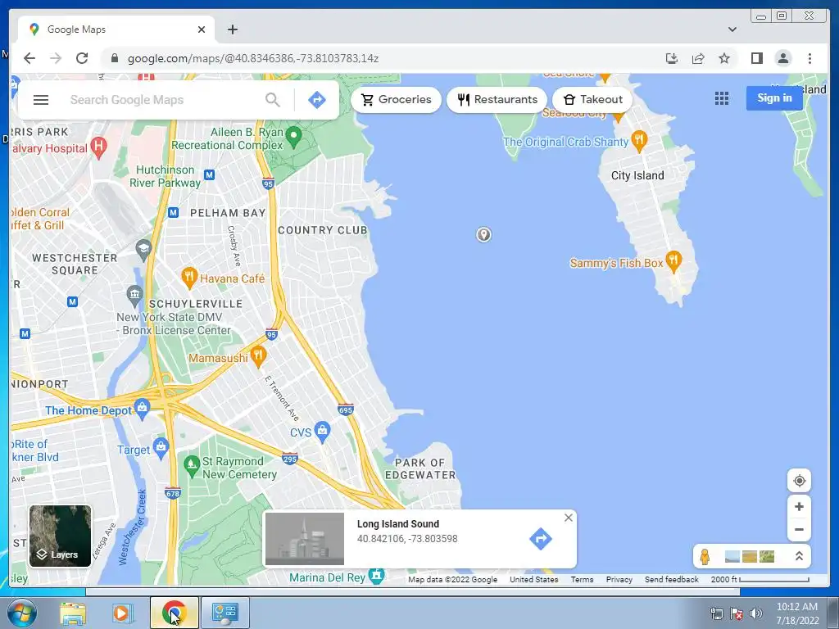Select The Home Depot pin
This screenshot has height=629, width=839.
142,409
